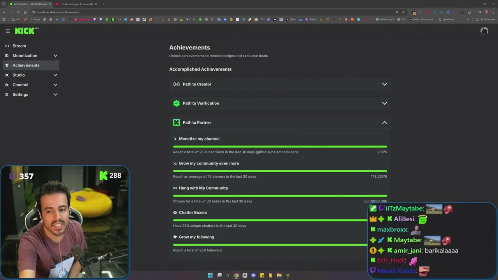Open the hamburger sidebar menu

coord(7,31)
